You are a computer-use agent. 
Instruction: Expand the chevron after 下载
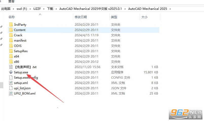[x=56, y=9]
